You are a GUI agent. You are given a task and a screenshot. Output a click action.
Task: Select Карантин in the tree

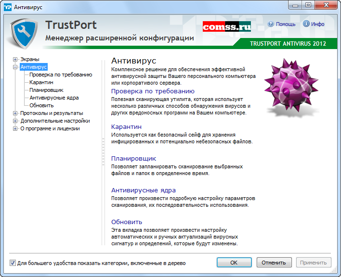pos(41,82)
